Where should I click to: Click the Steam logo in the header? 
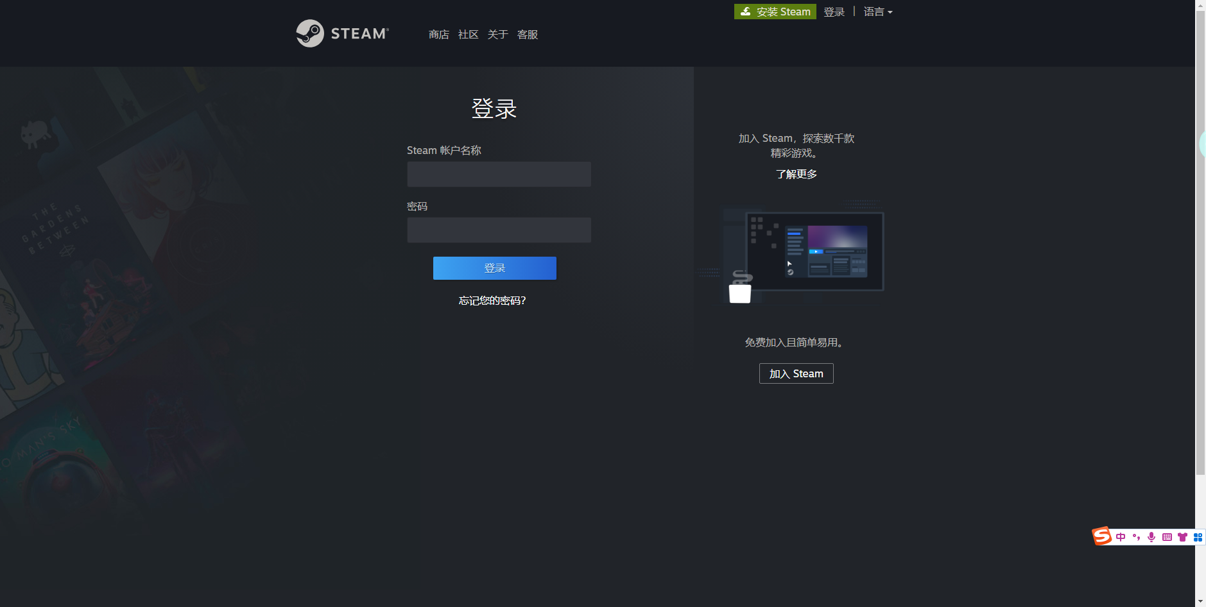click(x=342, y=33)
